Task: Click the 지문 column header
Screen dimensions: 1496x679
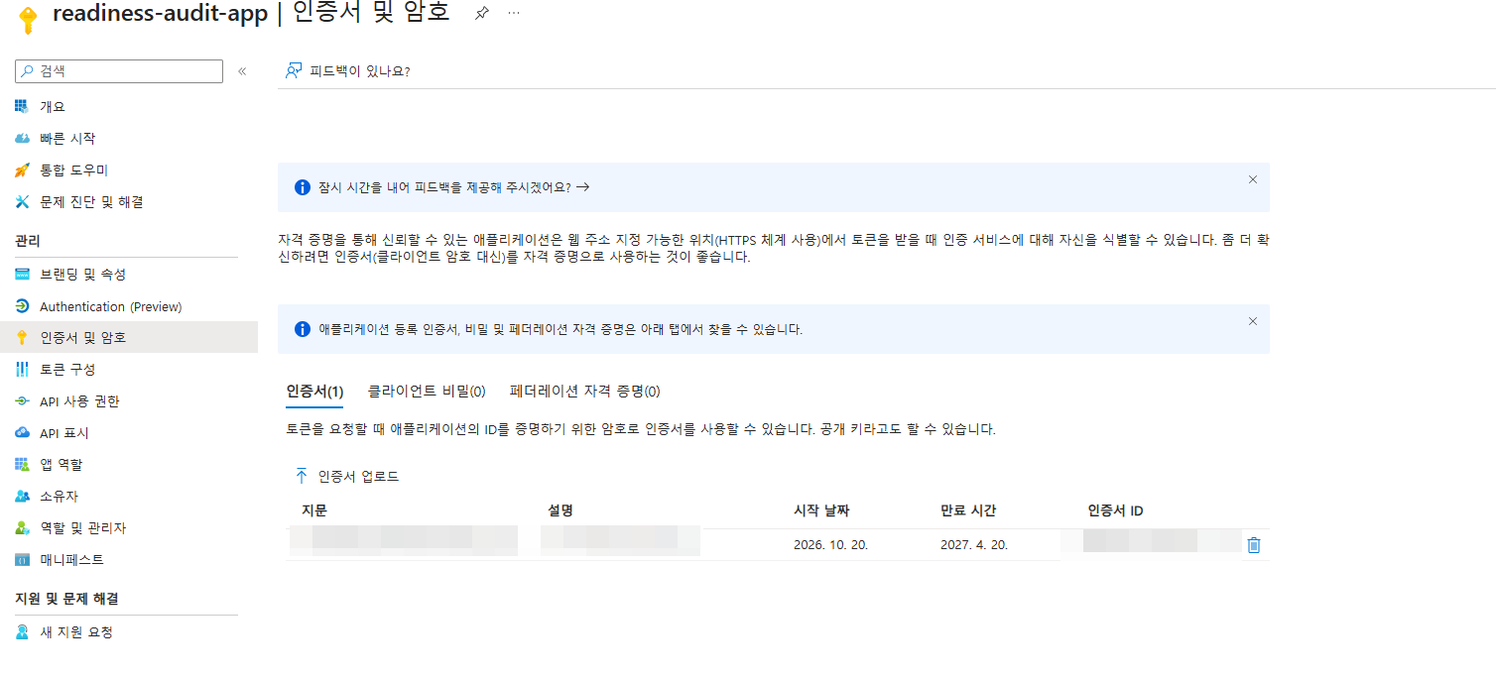Action: [x=314, y=510]
